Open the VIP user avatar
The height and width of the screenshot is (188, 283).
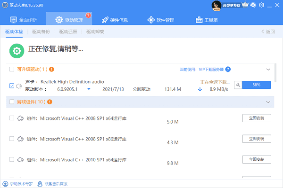coord(216,6)
